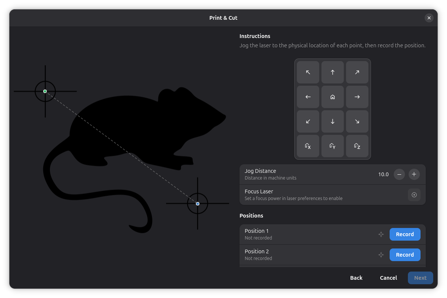Jog the laser diagonally down-right

point(357,121)
